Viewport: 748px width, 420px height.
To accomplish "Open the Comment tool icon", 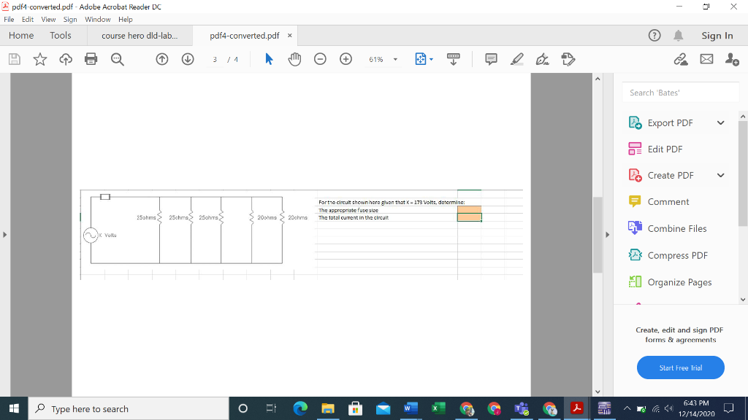I will click(x=491, y=59).
